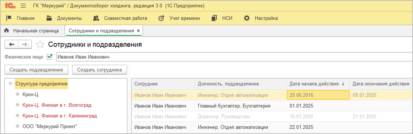Uncheck the Физическое лицо checkbox
413x134 pixels.
[50, 57]
